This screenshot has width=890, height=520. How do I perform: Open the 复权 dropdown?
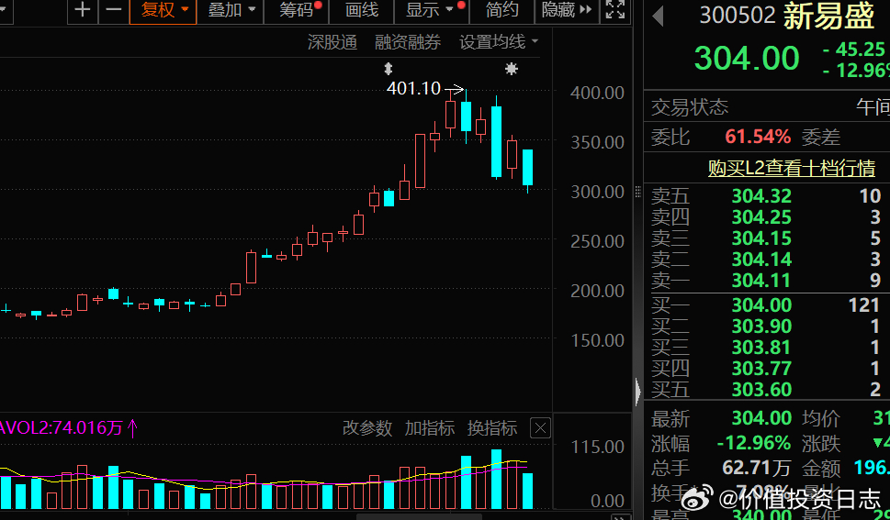163,10
